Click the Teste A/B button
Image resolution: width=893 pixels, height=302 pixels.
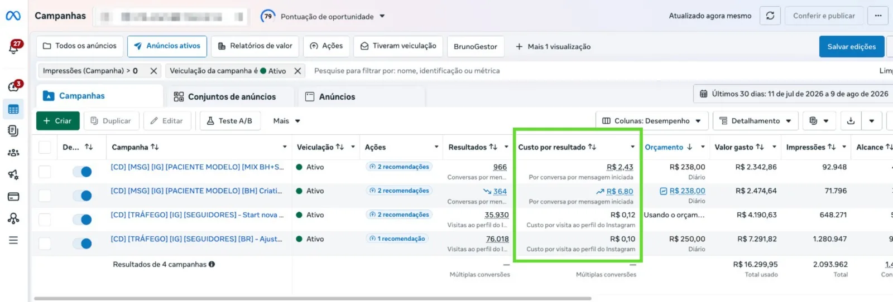230,121
